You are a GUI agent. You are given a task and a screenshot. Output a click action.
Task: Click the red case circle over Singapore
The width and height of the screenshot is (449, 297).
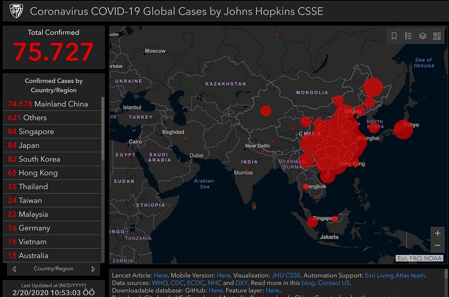313,222
